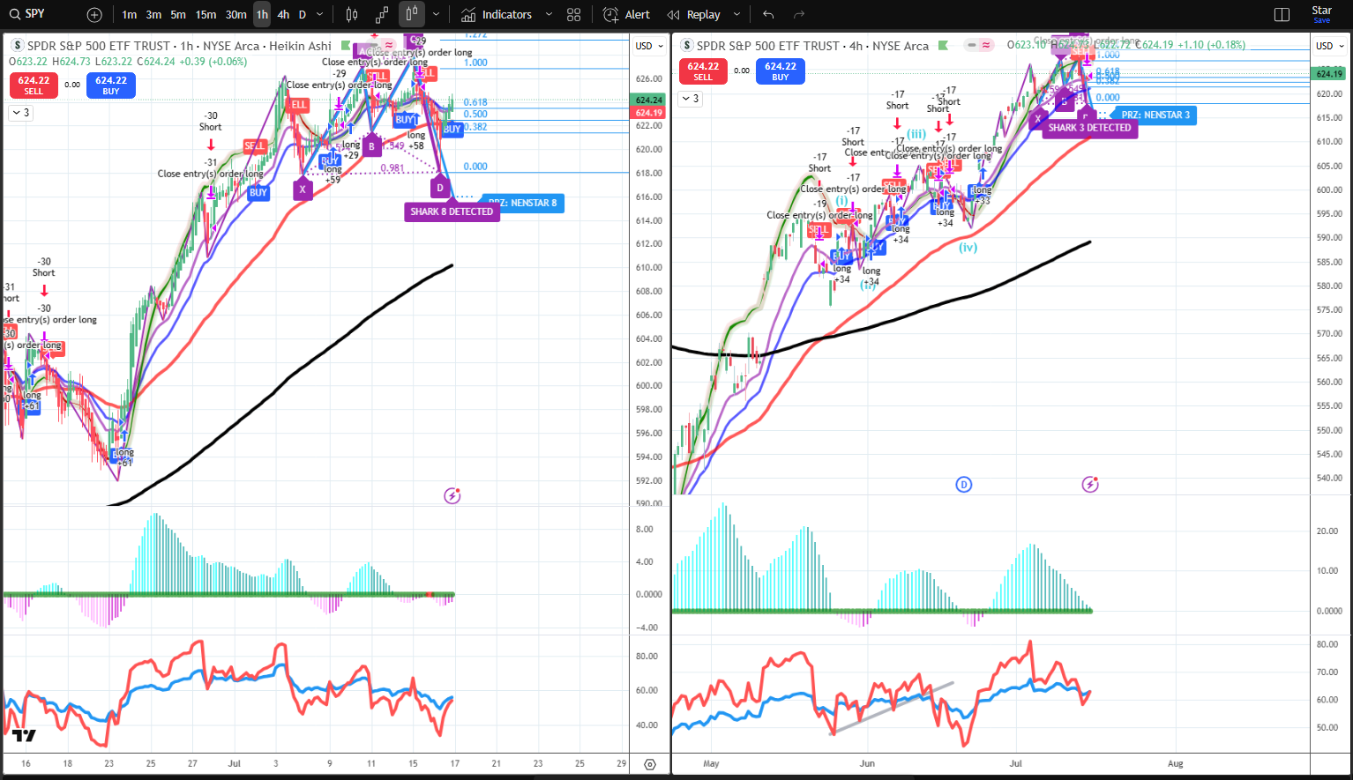1353x780 pixels.
Task: Switch to the 4h timeframe
Action: click(x=283, y=15)
